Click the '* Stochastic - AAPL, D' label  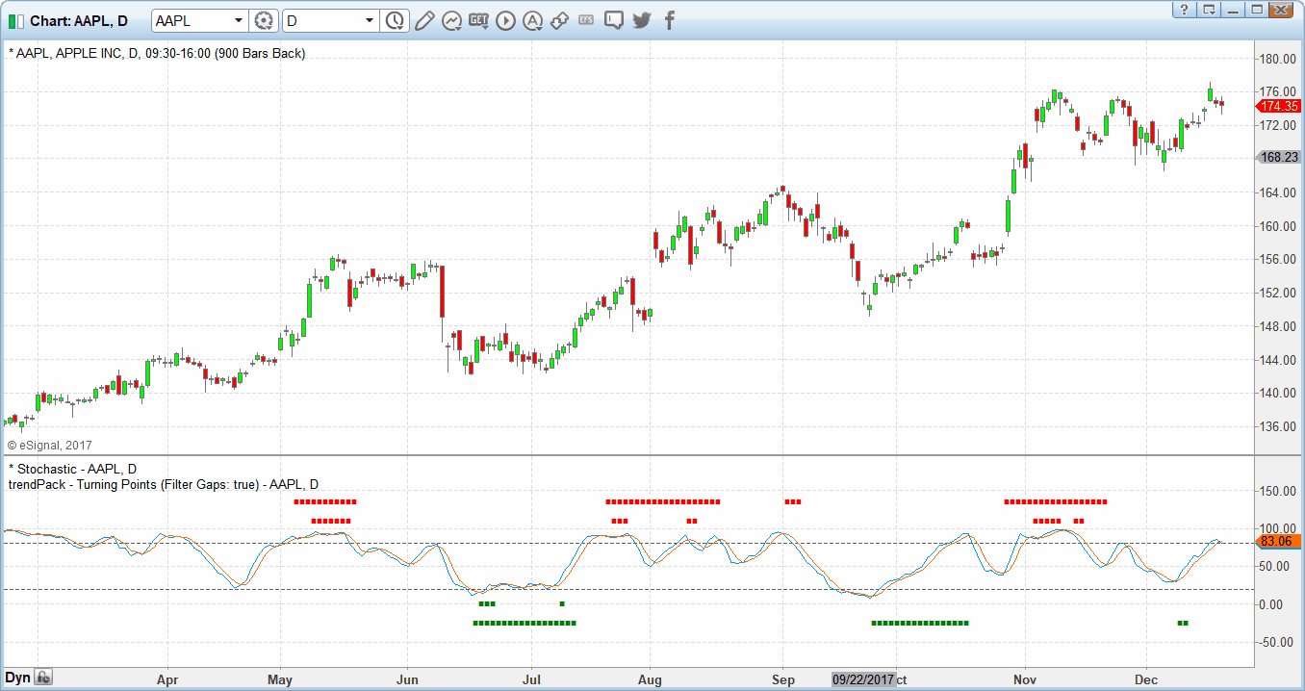(x=72, y=469)
